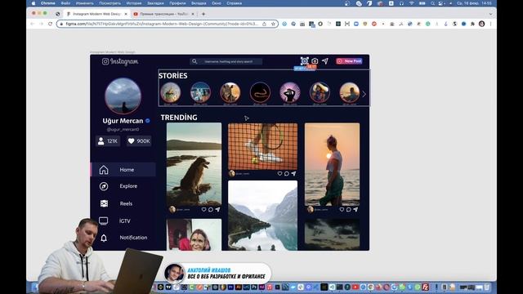The image size is (523, 294).
Task: Click the TRENDING heading text
Action: click(x=179, y=118)
